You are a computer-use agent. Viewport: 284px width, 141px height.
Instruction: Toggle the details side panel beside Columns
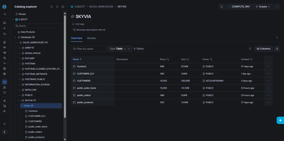tap(277, 49)
